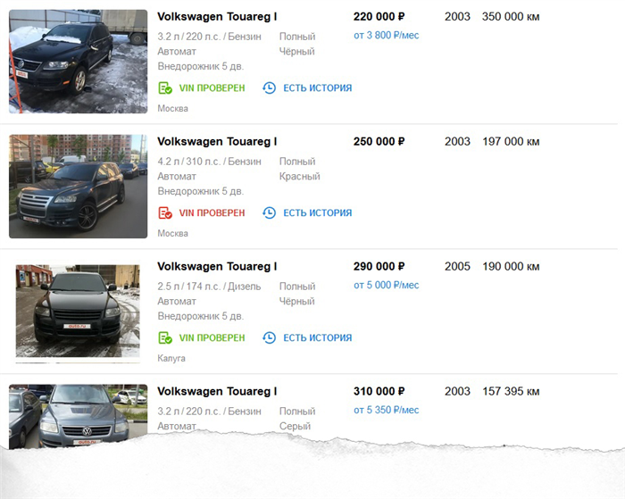Click history clock icon on 250 000 ₽ listing
This screenshot has height=499, width=625.
coord(269,212)
